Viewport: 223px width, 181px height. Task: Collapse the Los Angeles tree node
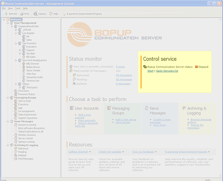(x=16, y=33)
